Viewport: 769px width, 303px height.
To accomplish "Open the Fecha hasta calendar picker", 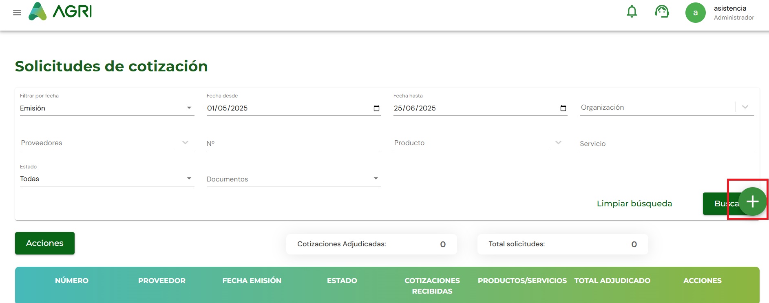I will pos(563,108).
